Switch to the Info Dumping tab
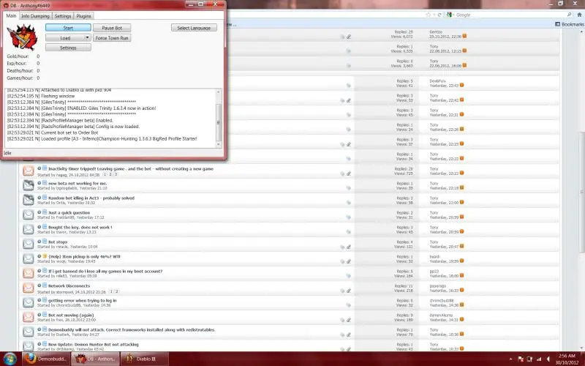Image resolution: width=585 pixels, height=366 pixels. tap(35, 15)
